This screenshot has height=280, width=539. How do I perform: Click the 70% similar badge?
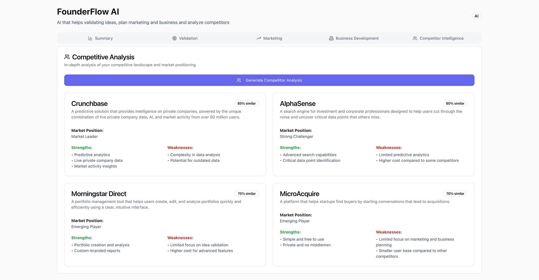(455, 194)
